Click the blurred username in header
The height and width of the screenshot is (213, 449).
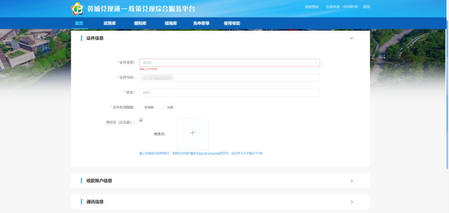pos(350,7)
